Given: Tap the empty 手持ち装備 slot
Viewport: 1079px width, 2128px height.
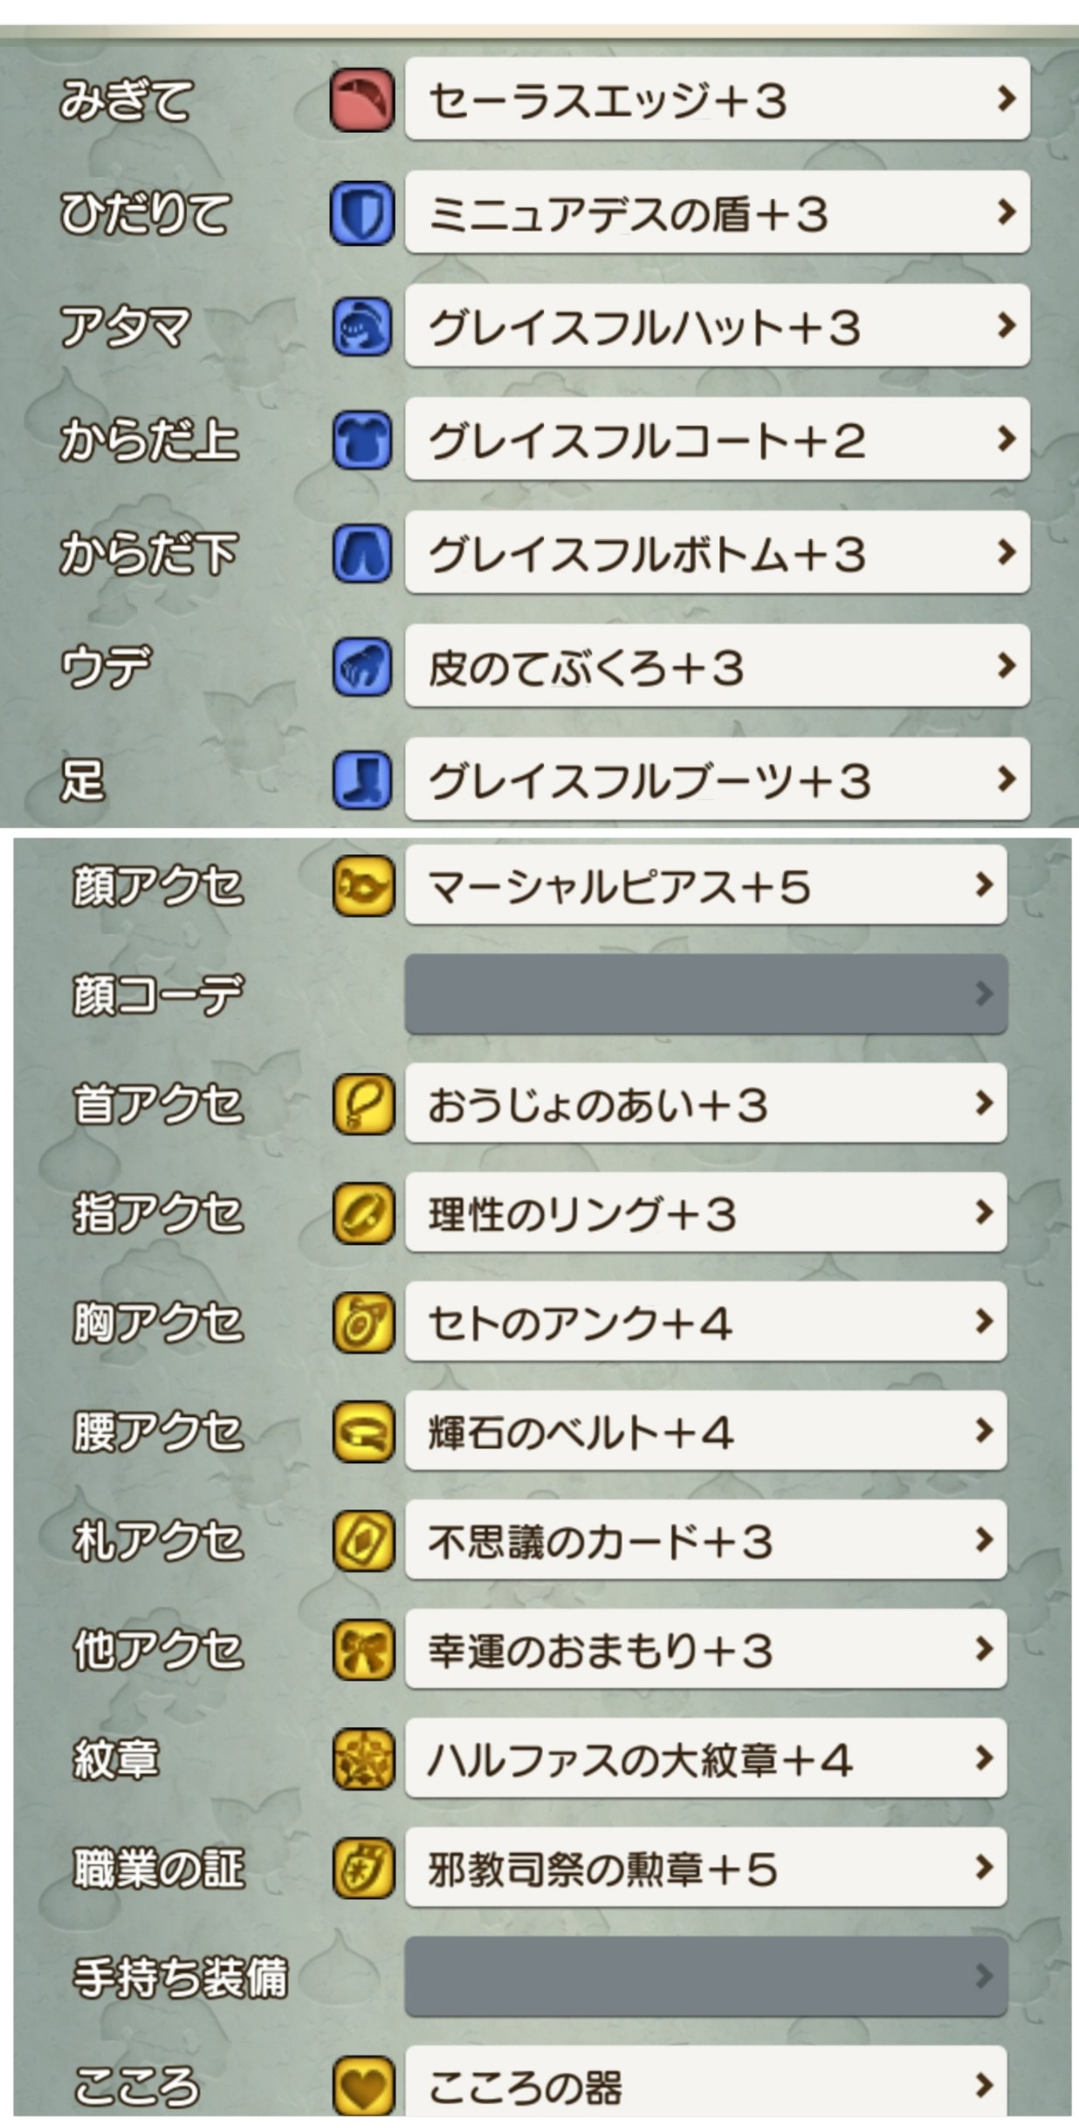Looking at the screenshot, I should 705,1977.
